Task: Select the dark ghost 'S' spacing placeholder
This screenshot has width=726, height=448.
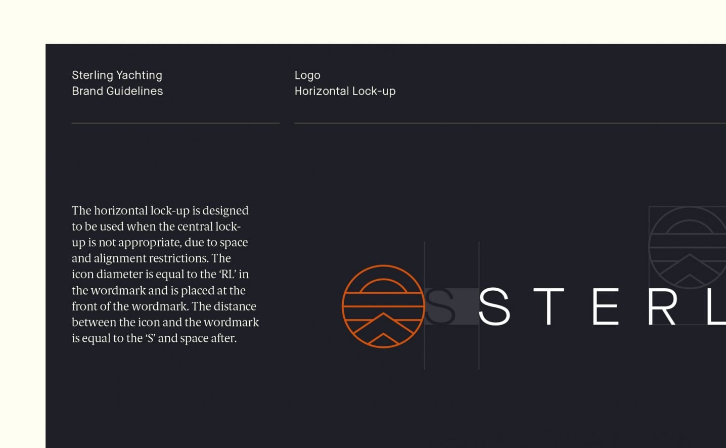Action: [440, 306]
